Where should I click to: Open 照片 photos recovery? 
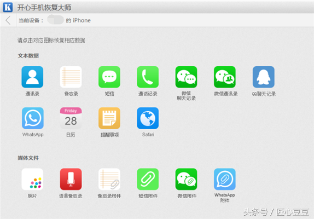coord(32,179)
